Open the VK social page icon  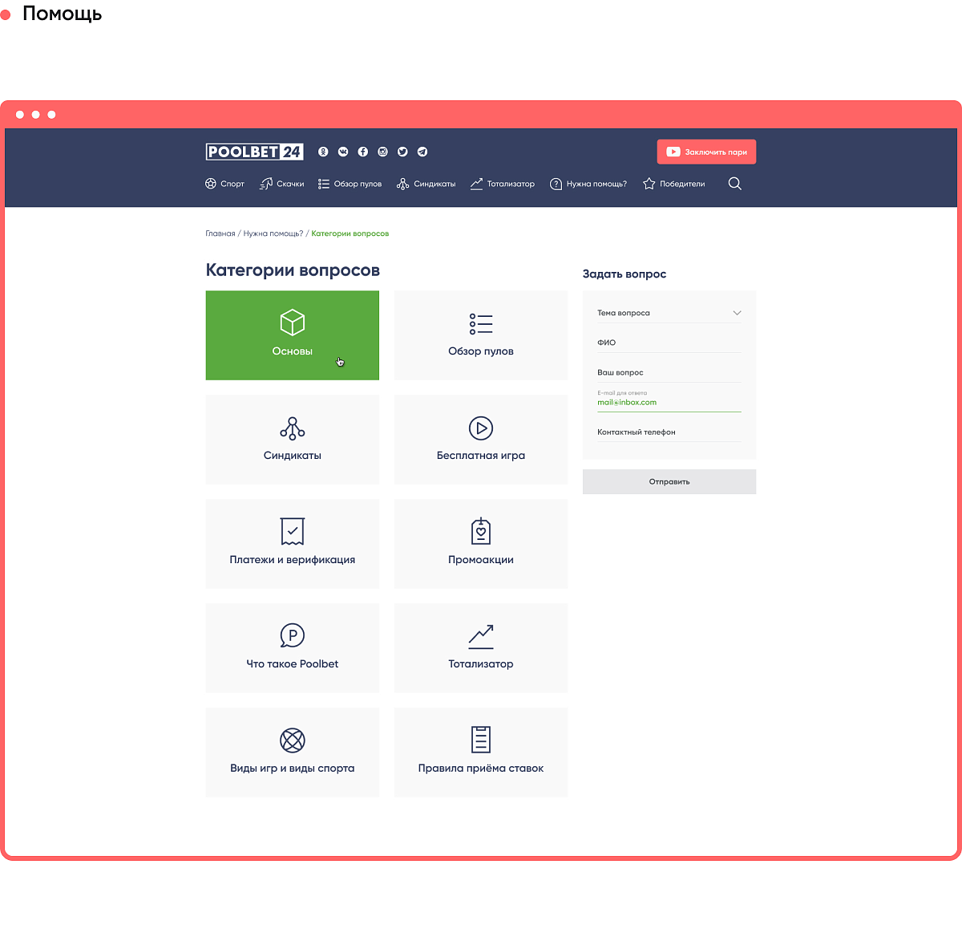[x=343, y=152]
